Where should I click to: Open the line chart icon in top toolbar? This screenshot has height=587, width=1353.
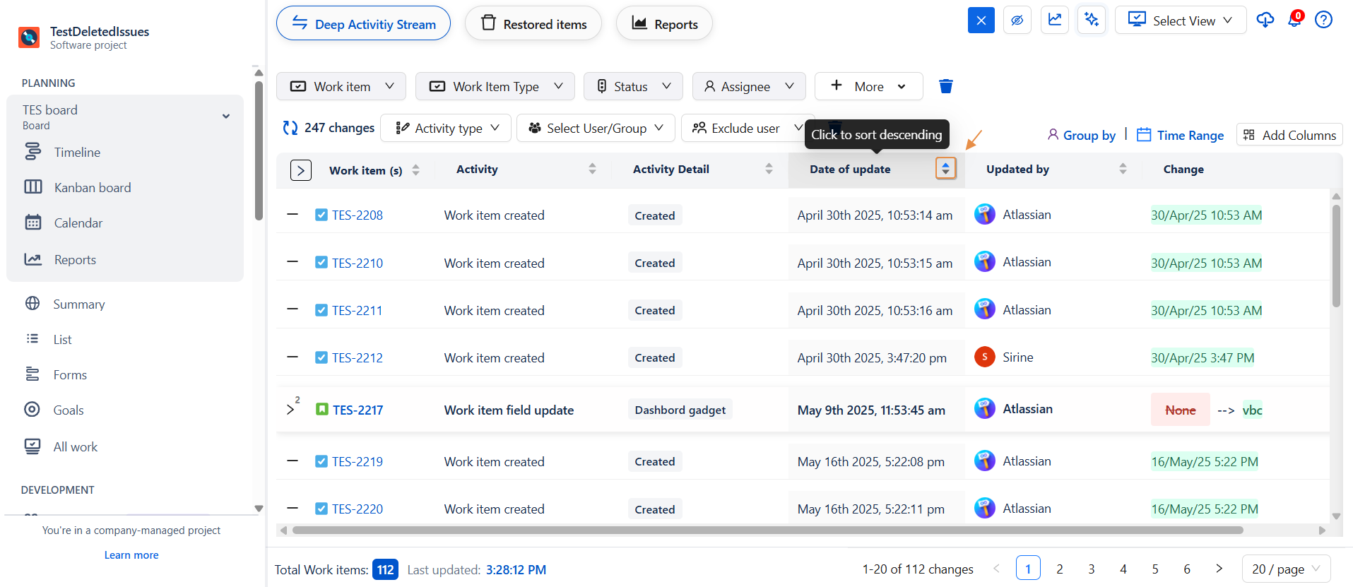[1054, 20]
